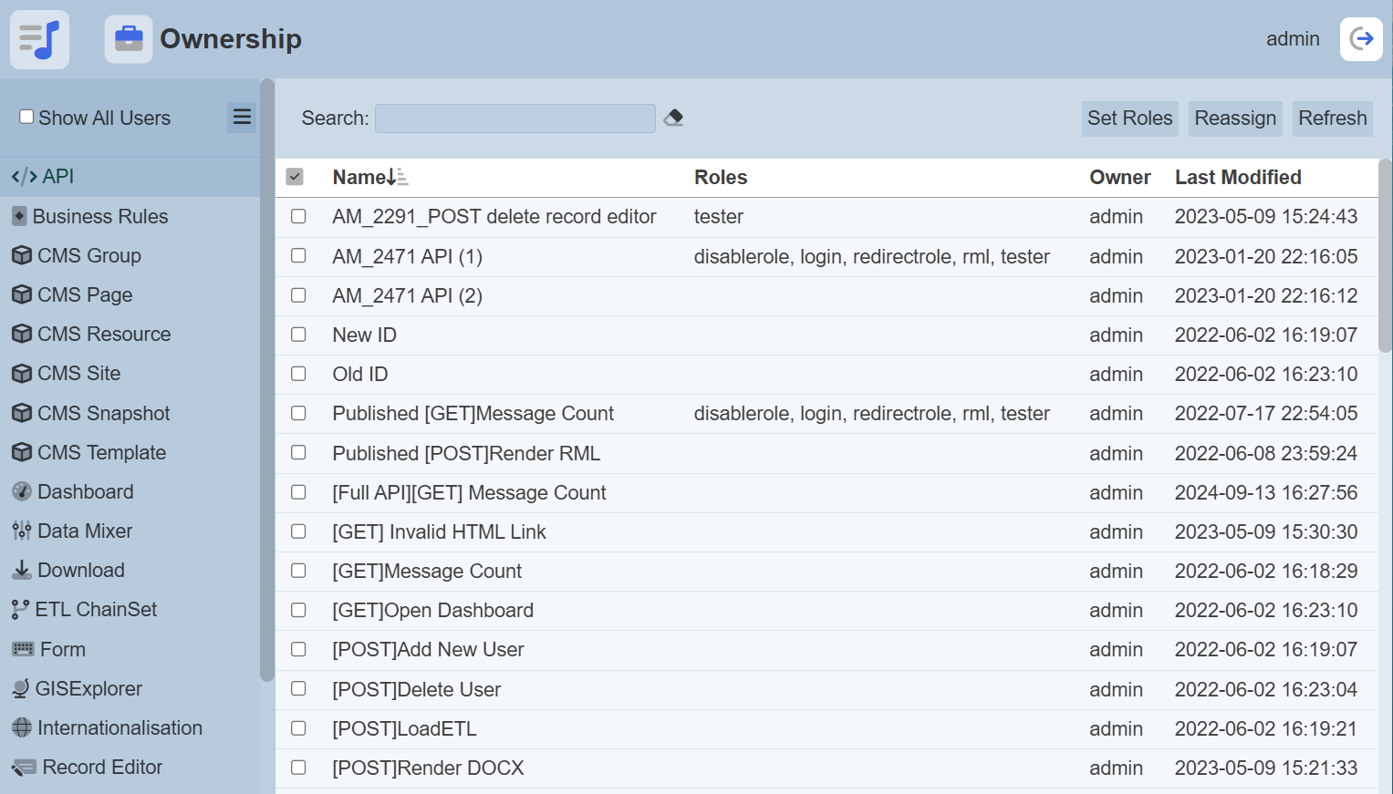The width and height of the screenshot is (1393, 794).
Task: Enable the Show All Users checkbox
Action: click(27, 117)
